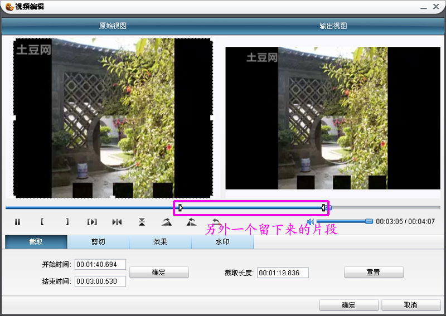Click the 视频编辑 app icon in title bar

coord(9,6)
